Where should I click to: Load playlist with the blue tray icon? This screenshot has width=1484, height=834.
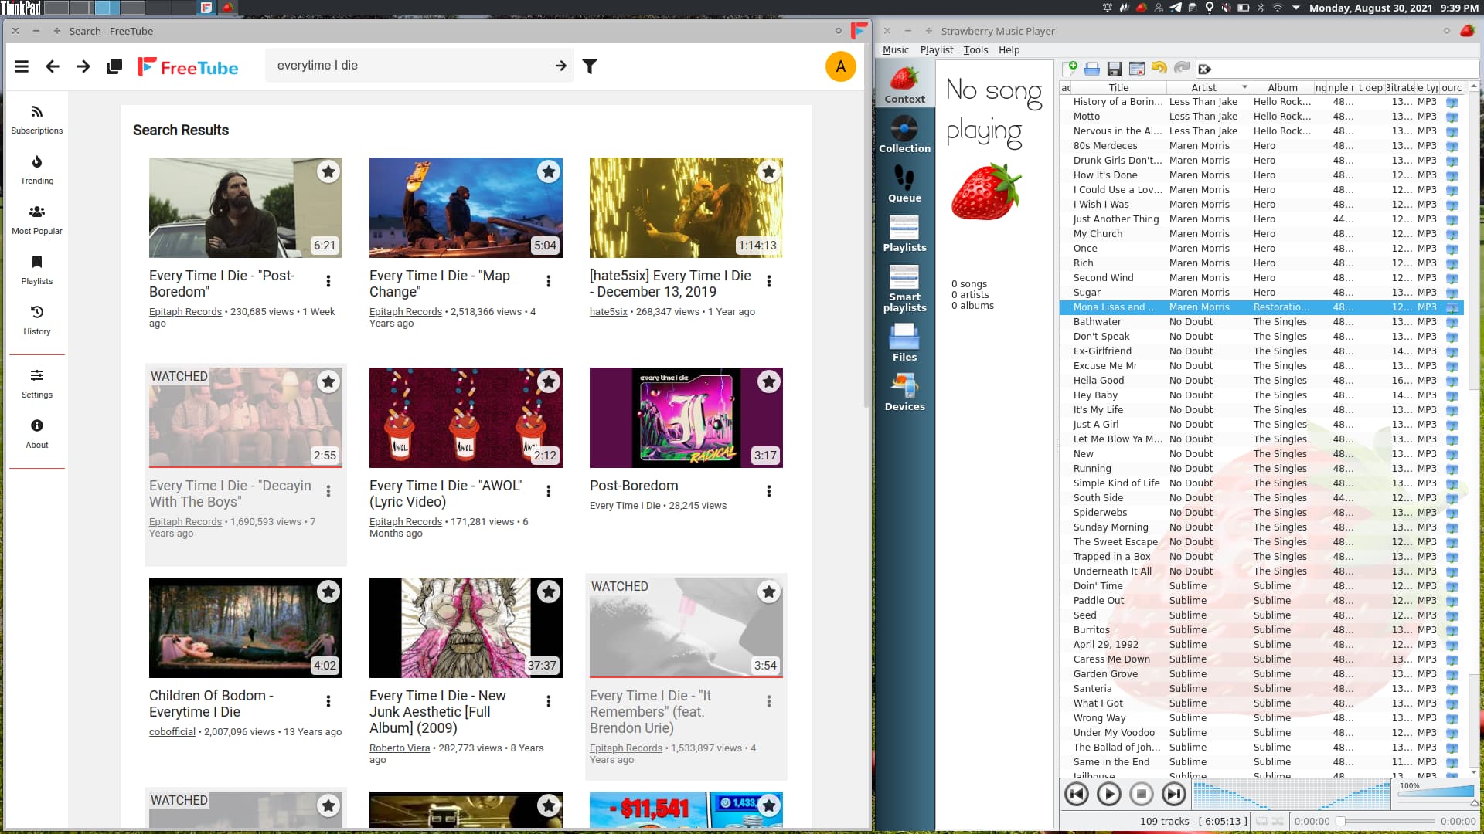pos(1092,69)
